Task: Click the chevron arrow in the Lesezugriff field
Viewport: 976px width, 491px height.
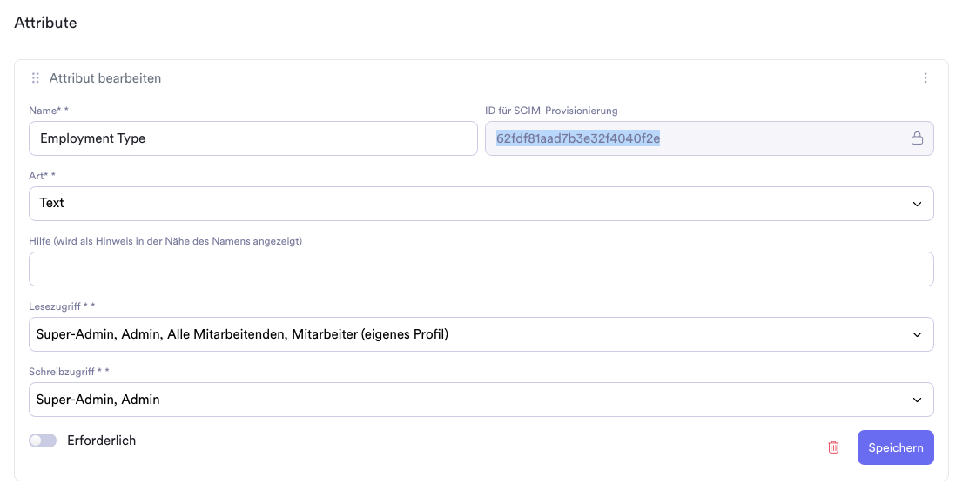Action: click(917, 335)
